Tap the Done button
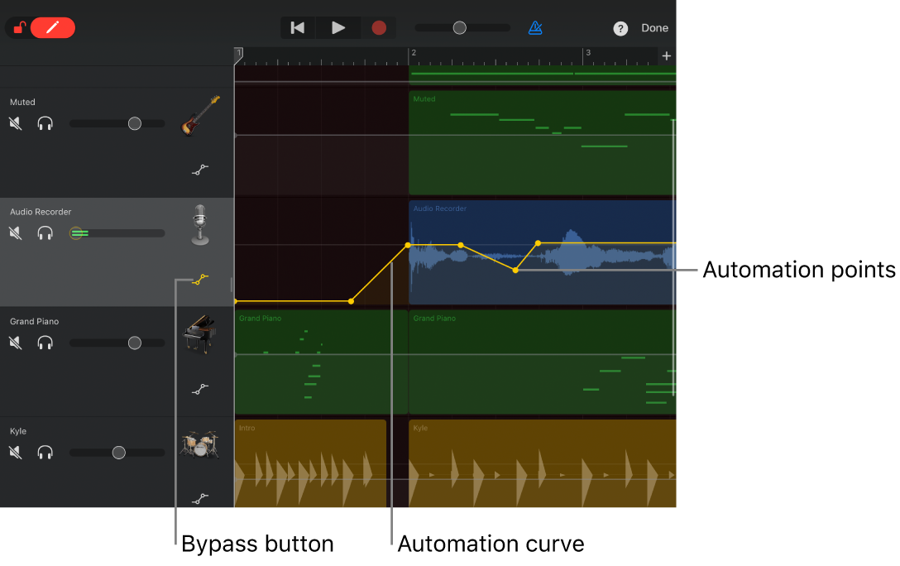The image size is (900, 566). 654,27
